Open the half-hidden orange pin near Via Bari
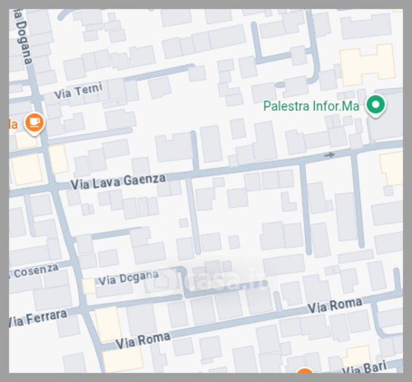This screenshot has height=382, width=412. tap(305, 370)
